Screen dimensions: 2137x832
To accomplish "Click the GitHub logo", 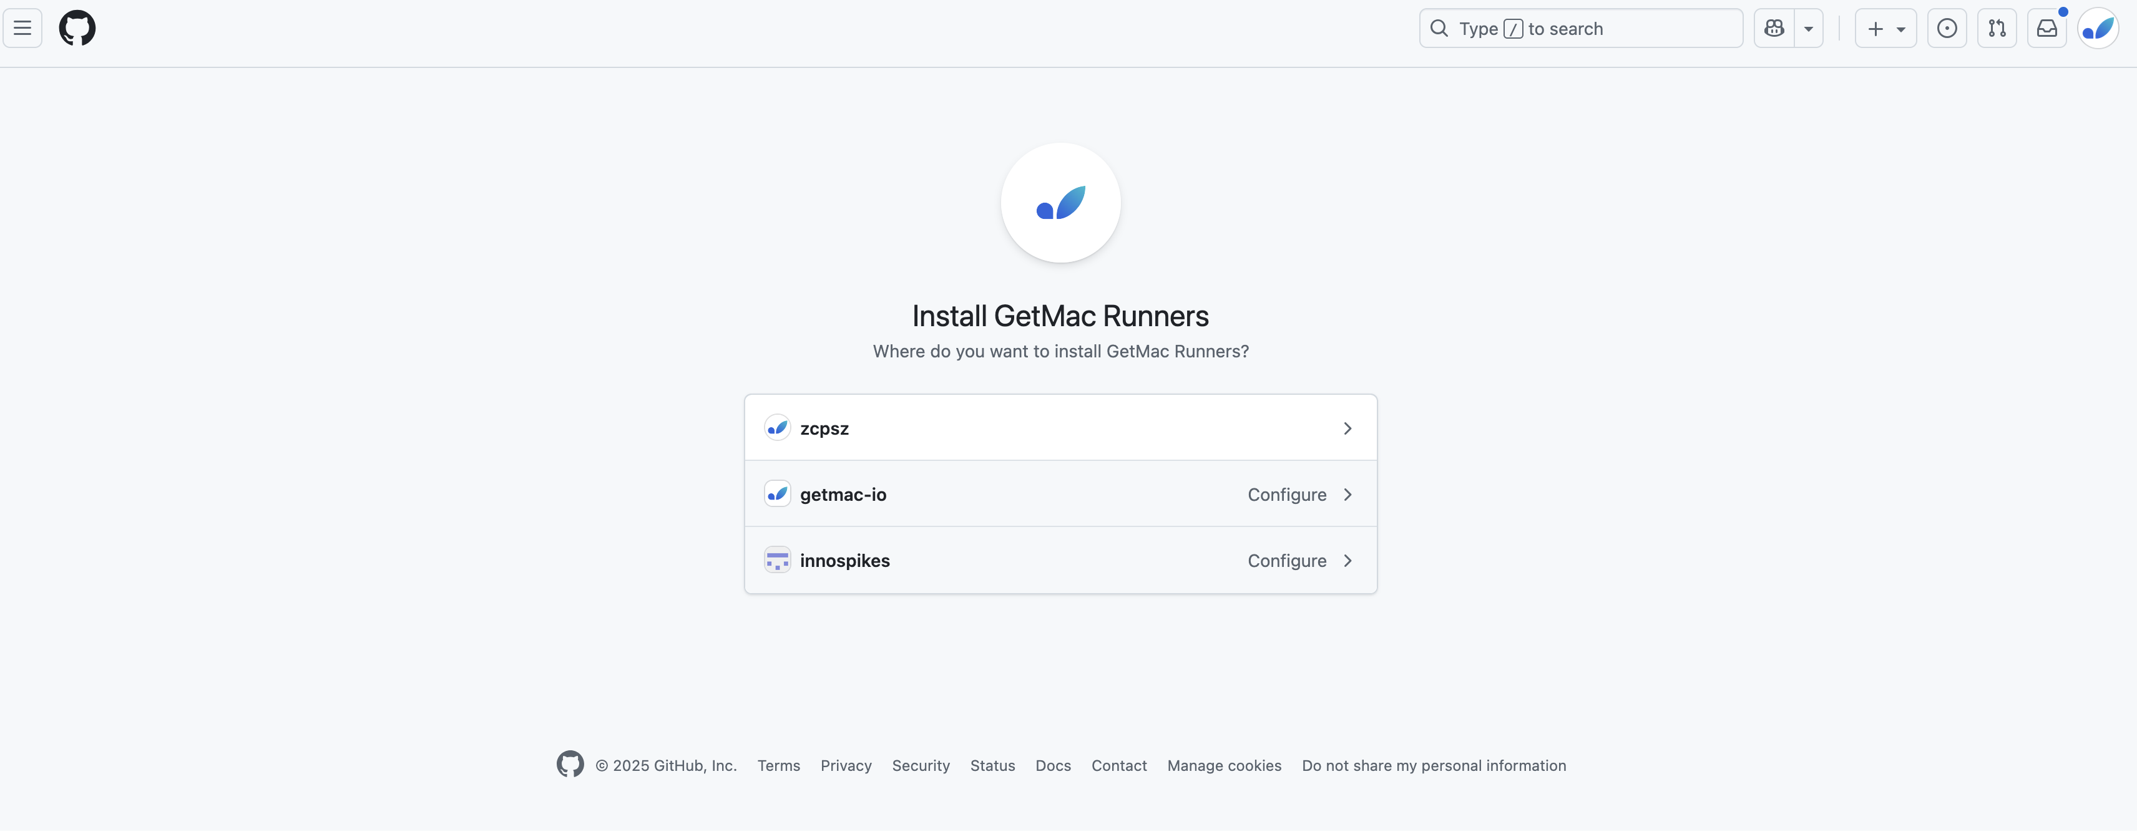I will (x=77, y=27).
